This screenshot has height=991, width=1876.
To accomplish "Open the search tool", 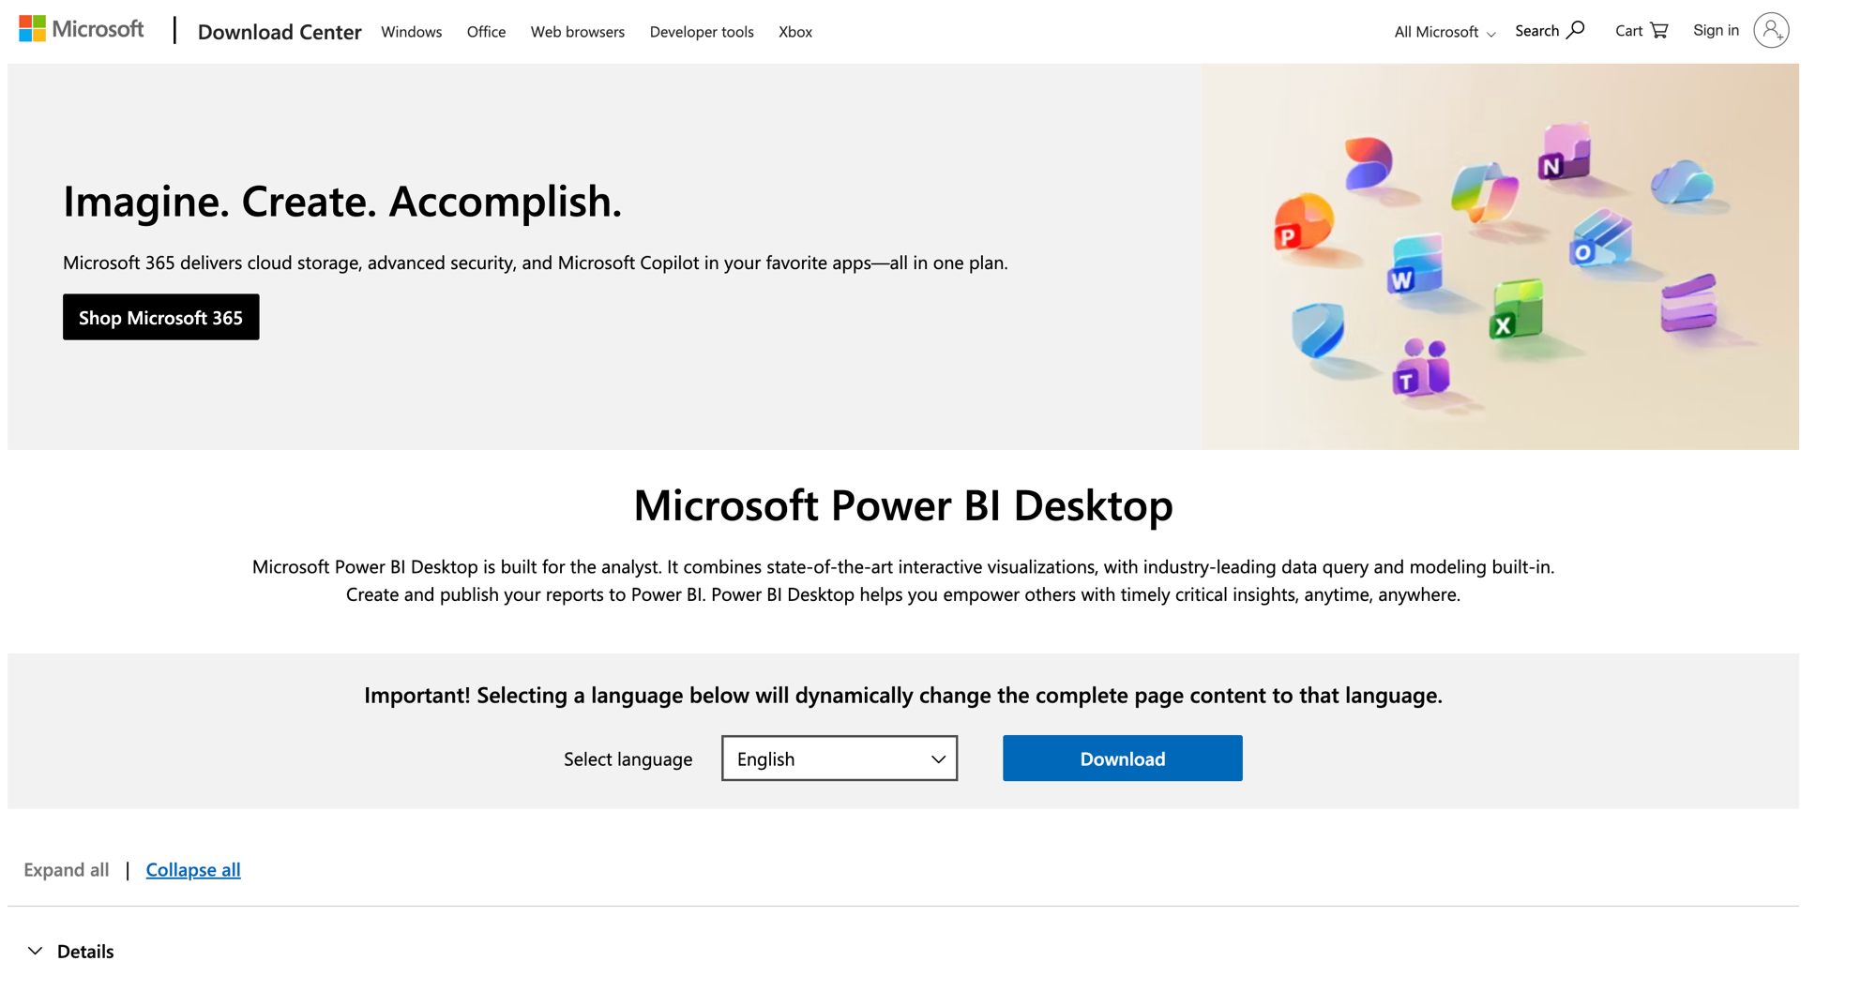I will coord(1548,30).
